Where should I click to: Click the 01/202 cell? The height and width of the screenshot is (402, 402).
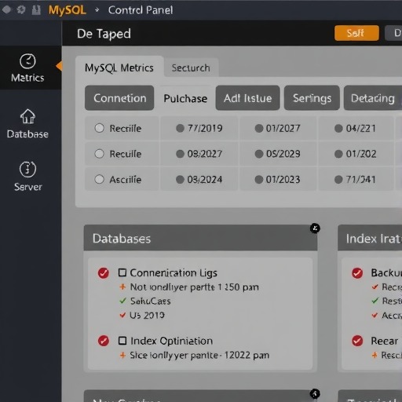[356, 154]
